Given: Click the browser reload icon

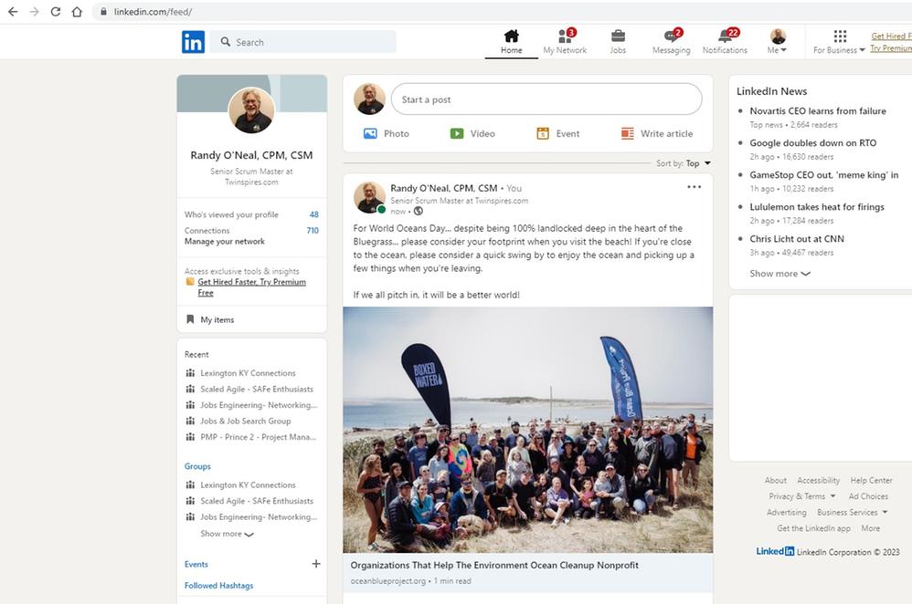Looking at the screenshot, I should 55,12.
